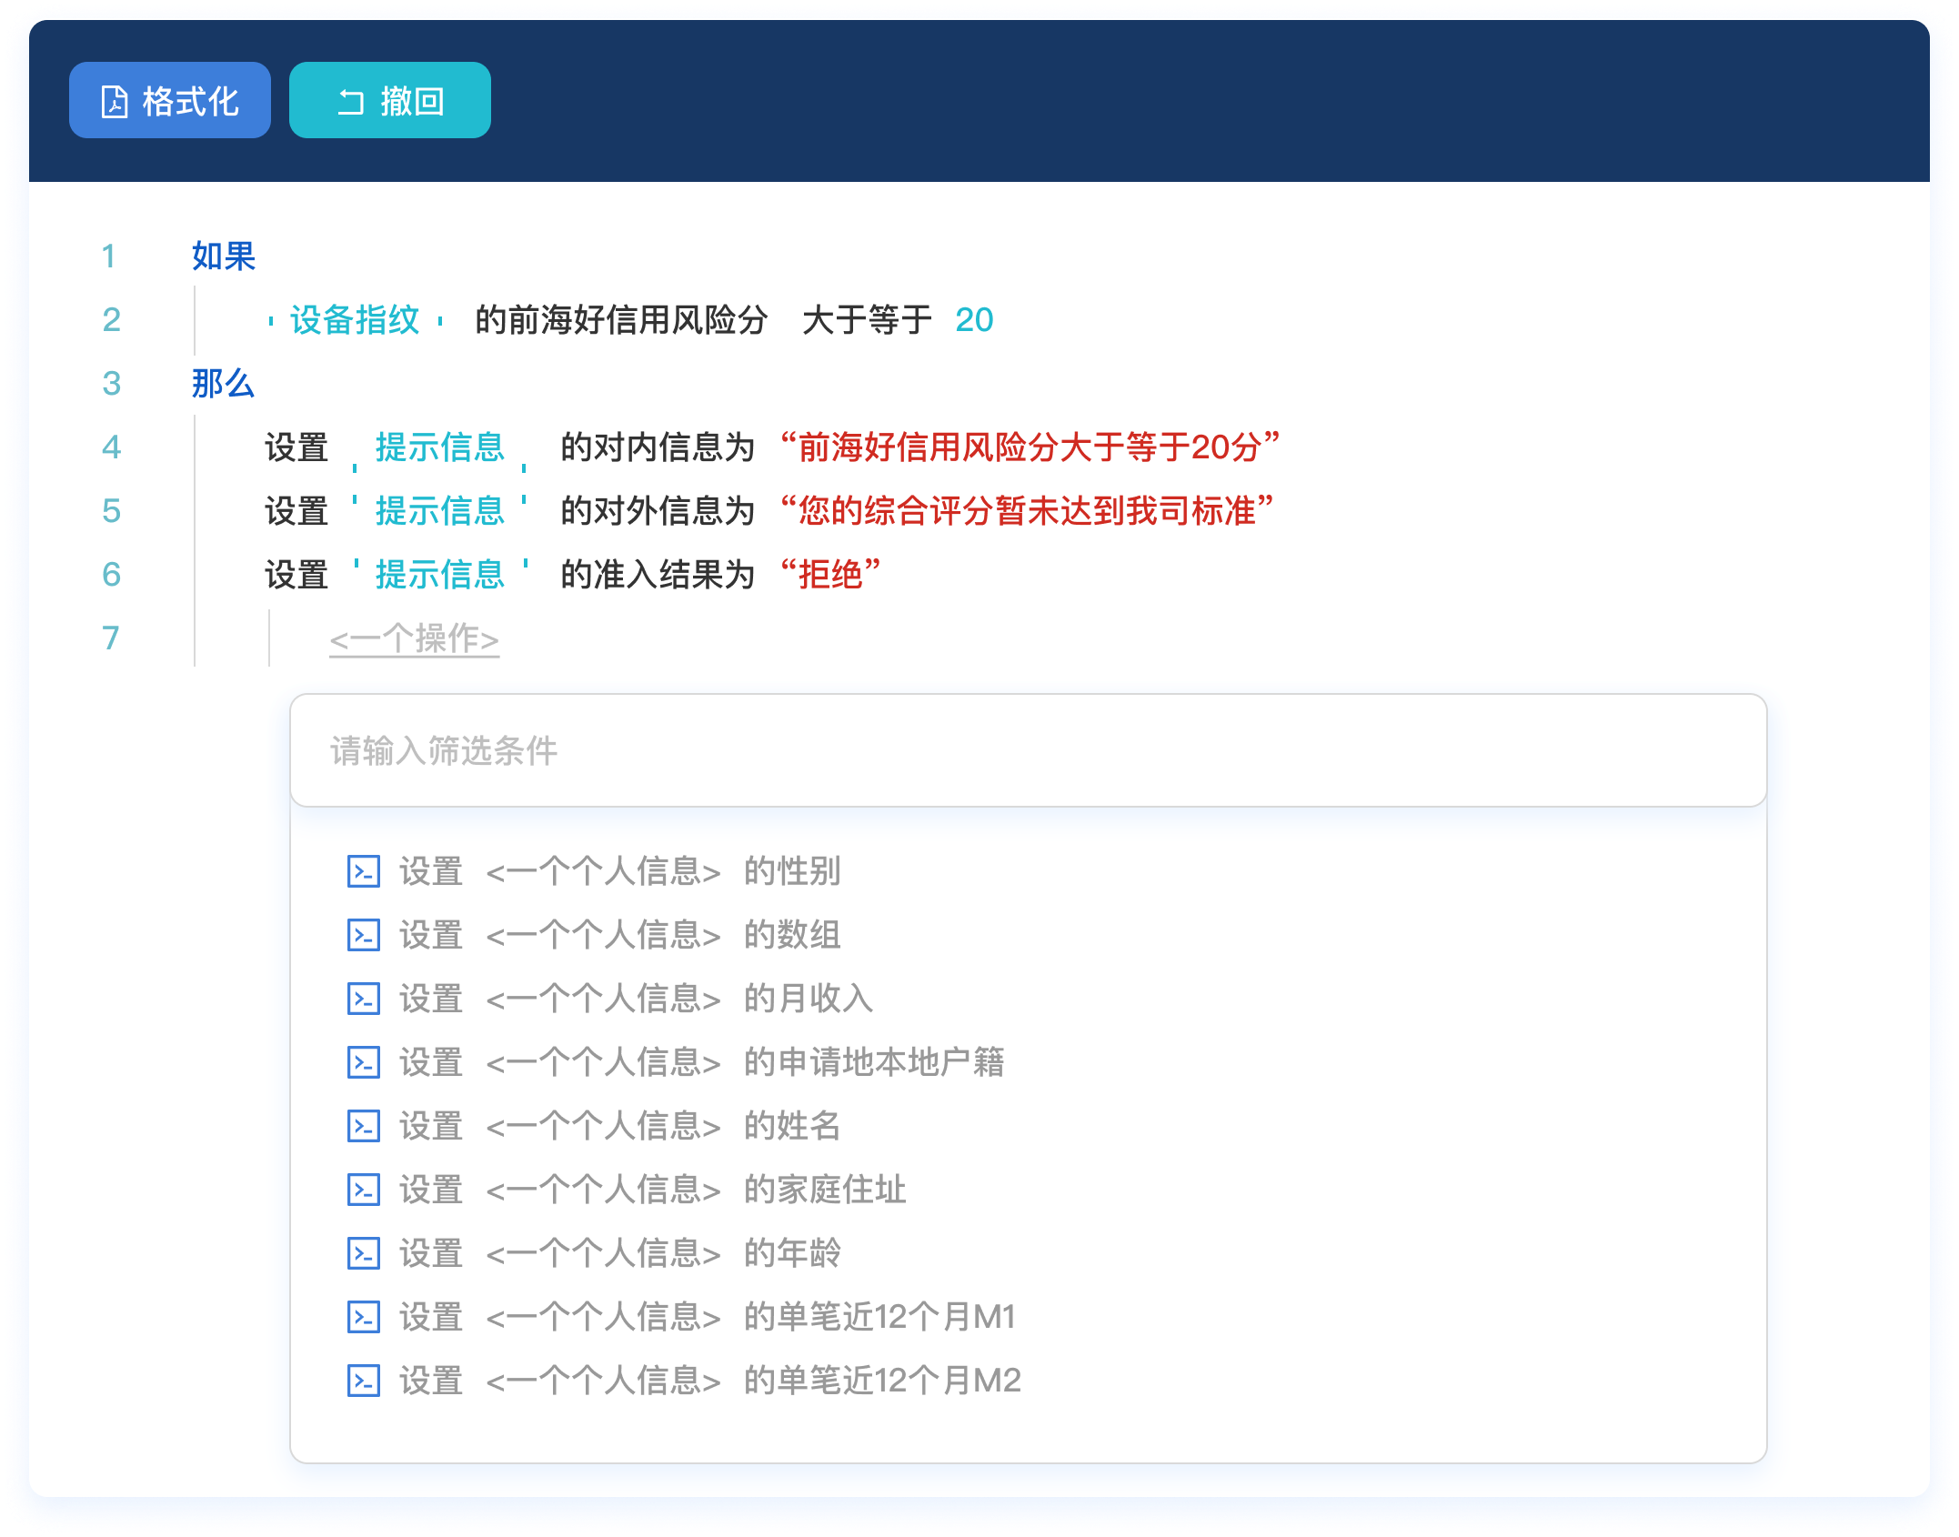The height and width of the screenshot is (1537, 1959).
Task: Select option 设置 <一个个人信息> 的姓名
Action: (x=595, y=1126)
